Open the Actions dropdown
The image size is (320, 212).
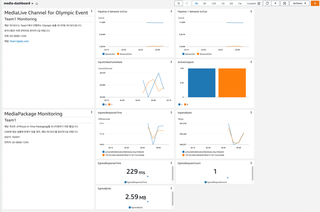click(299, 3)
